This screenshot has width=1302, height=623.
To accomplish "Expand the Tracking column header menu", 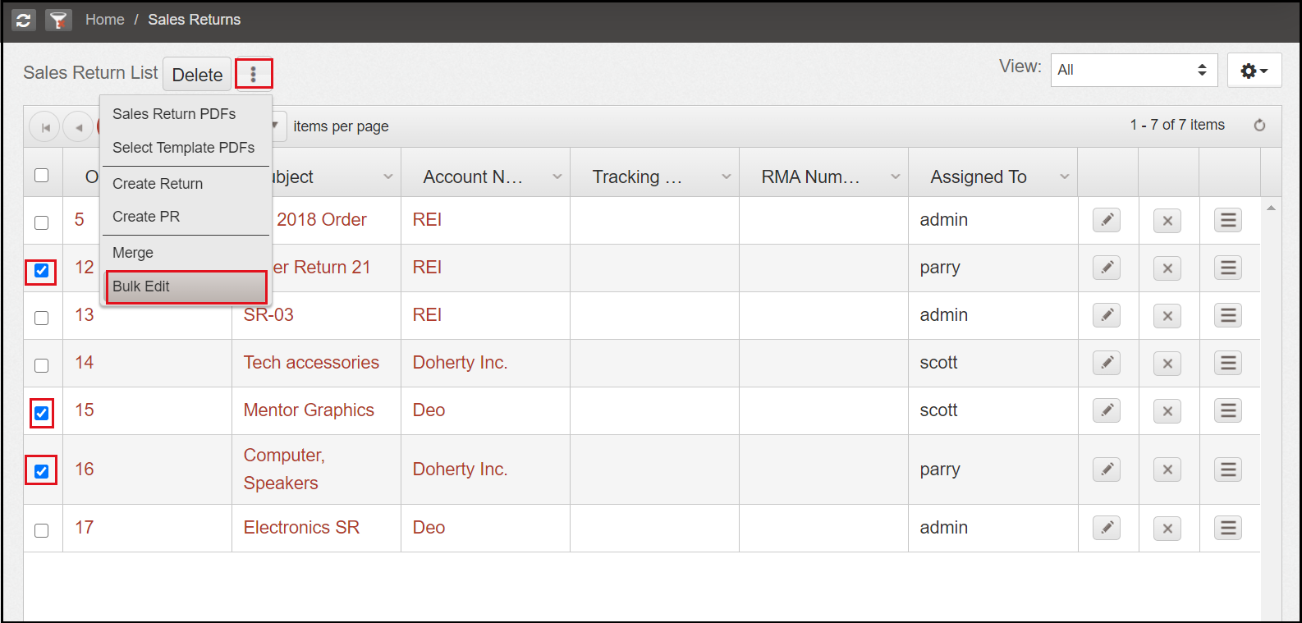I will click(x=727, y=176).
